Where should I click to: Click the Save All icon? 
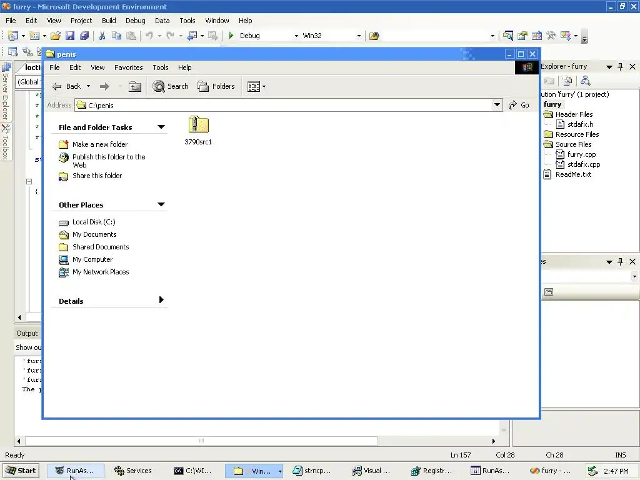point(84,36)
